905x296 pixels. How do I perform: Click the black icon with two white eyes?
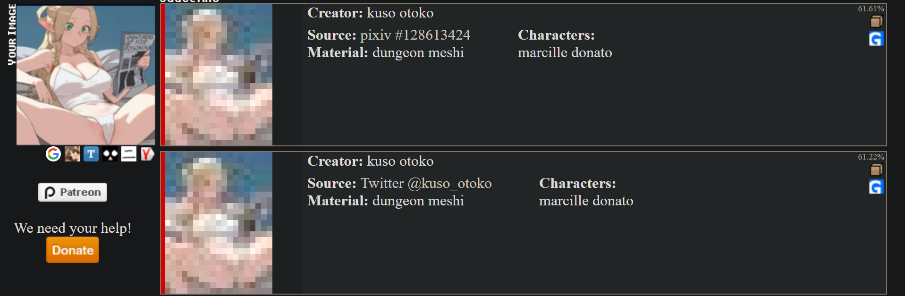coord(110,154)
